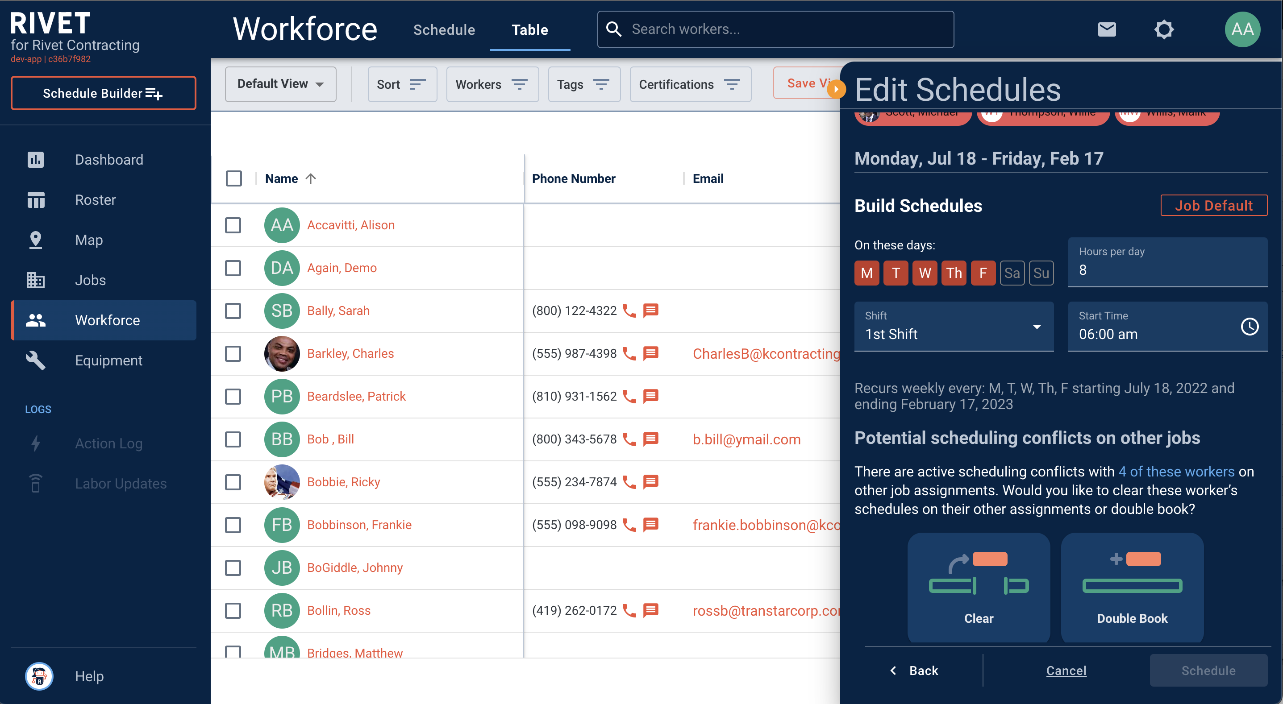
Task: Check the BoGiddle, Johnny row checkbox
Action: coord(233,567)
